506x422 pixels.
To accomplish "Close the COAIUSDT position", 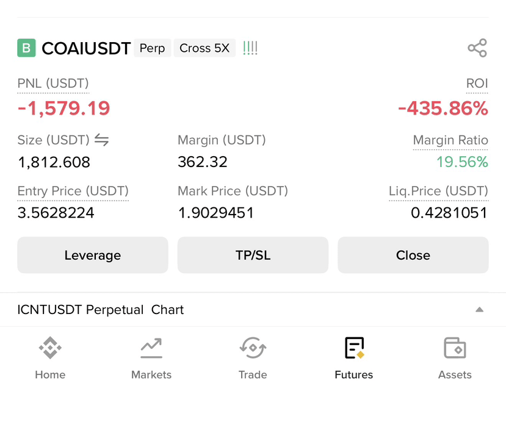I will tap(413, 255).
